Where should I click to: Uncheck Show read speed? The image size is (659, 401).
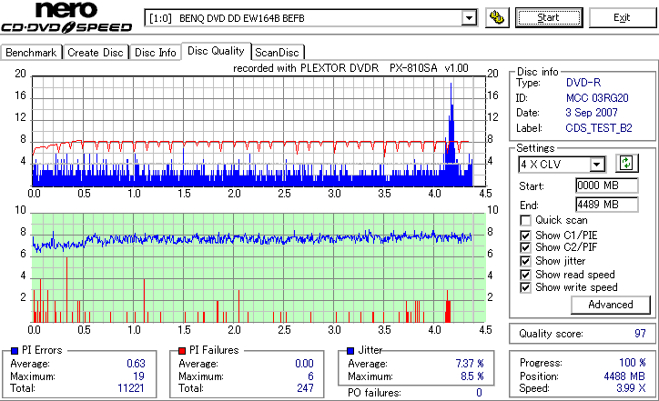point(525,275)
